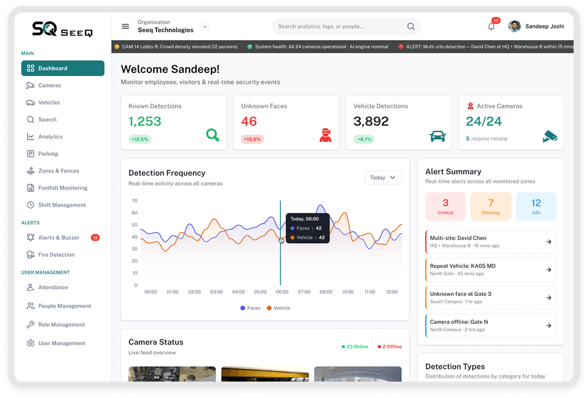Viewport: 588px width, 398px height.
Task: Click the 5 require review link
Action: click(486, 138)
